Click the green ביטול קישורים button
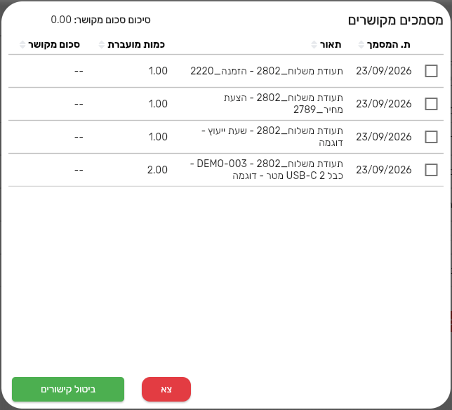Screen dimensions: 452x410 tap(68, 389)
